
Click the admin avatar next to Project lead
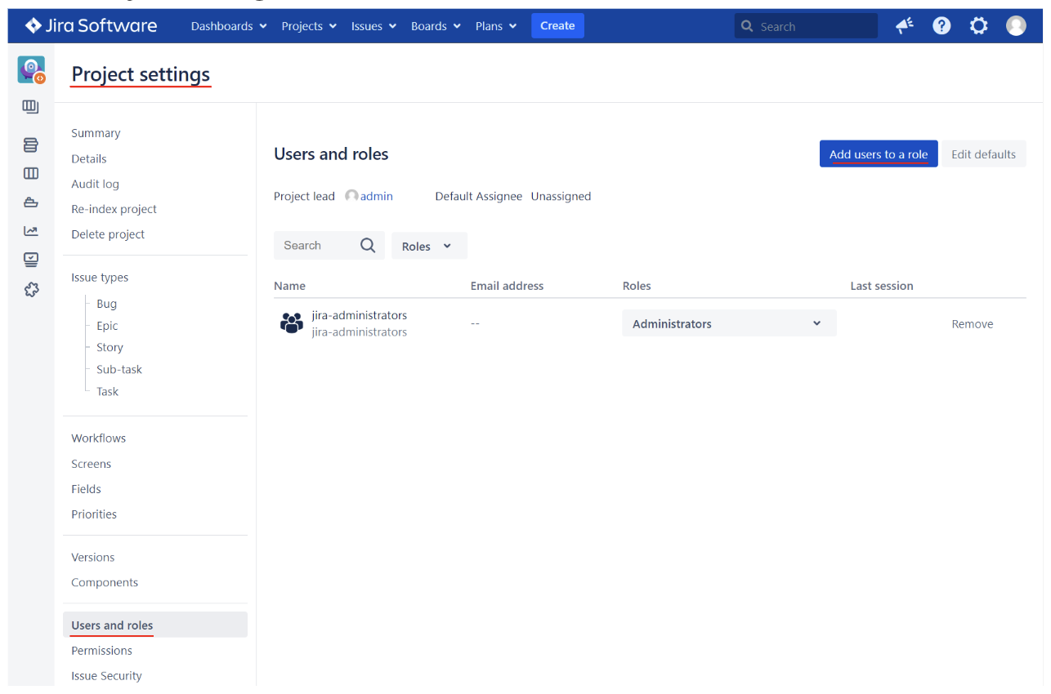click(x=351, y=196)
